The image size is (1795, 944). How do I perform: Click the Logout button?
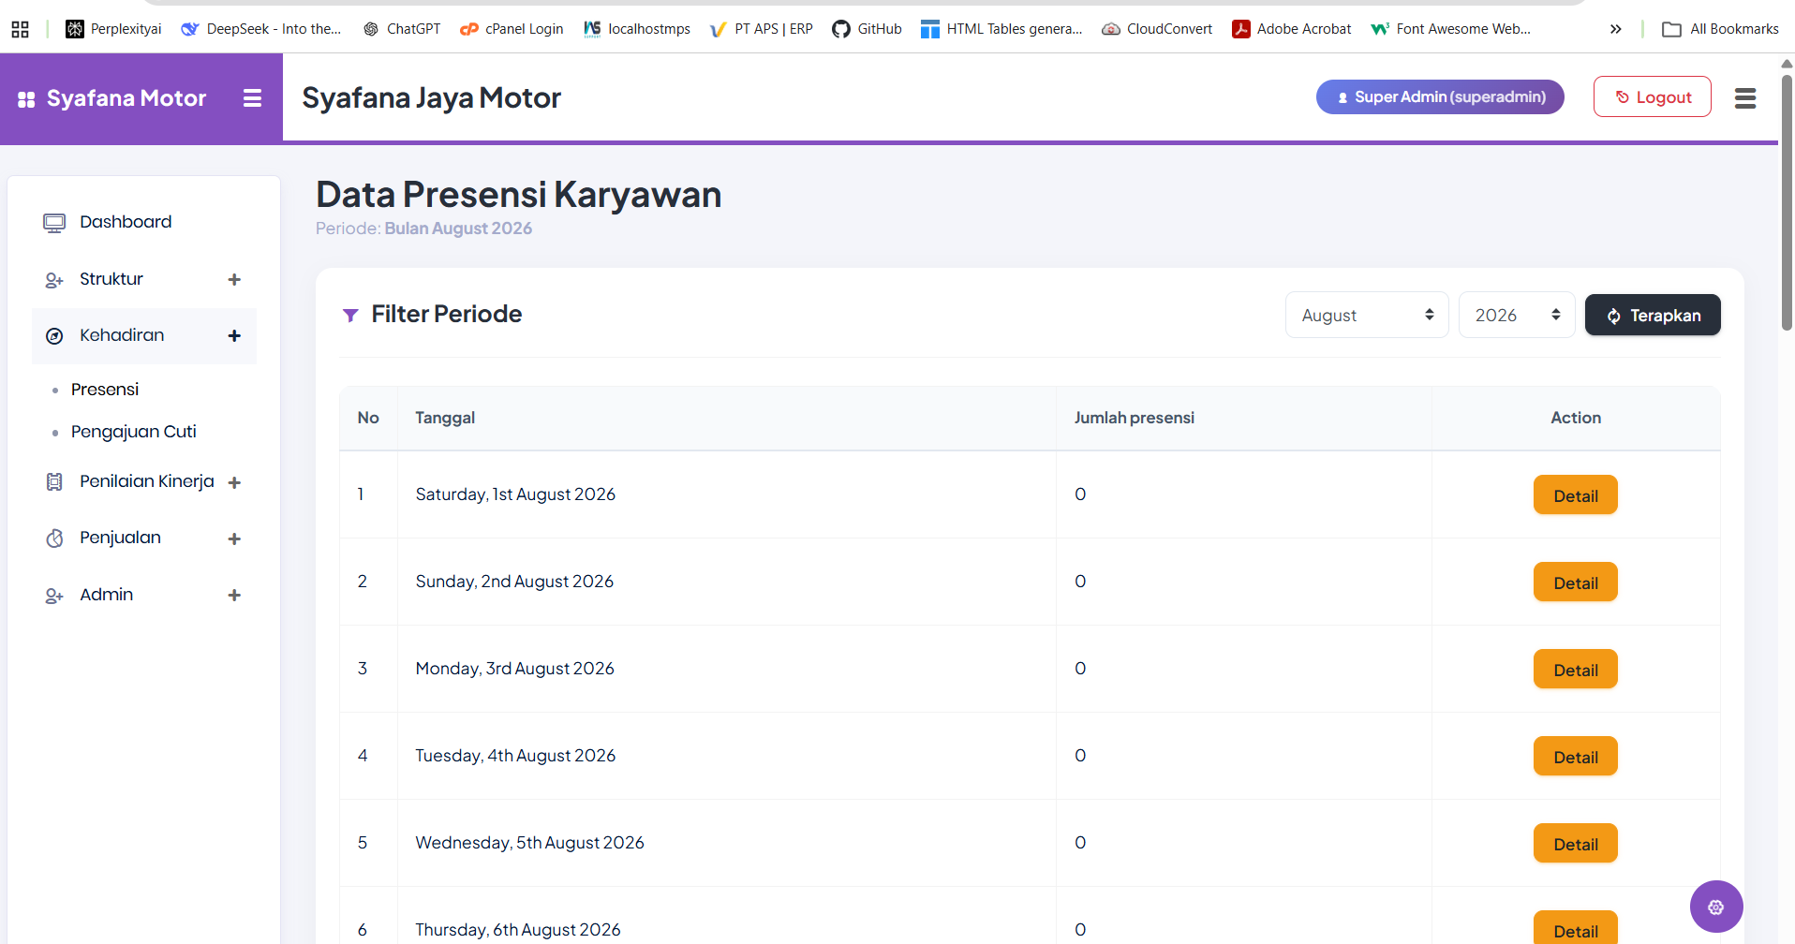(x=1653, y=96)
